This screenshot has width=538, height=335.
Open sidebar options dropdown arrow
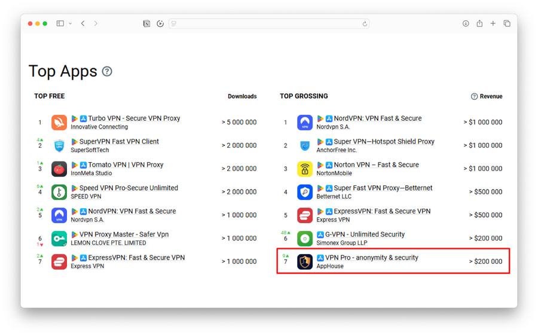tap(71, 24)
